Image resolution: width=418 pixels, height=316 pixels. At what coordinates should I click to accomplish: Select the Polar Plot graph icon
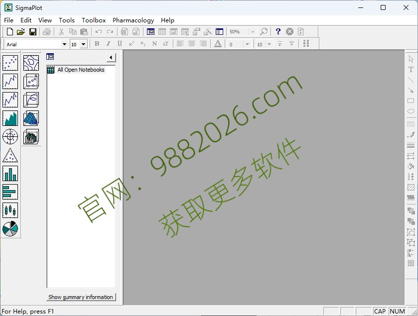click(10, 136)
